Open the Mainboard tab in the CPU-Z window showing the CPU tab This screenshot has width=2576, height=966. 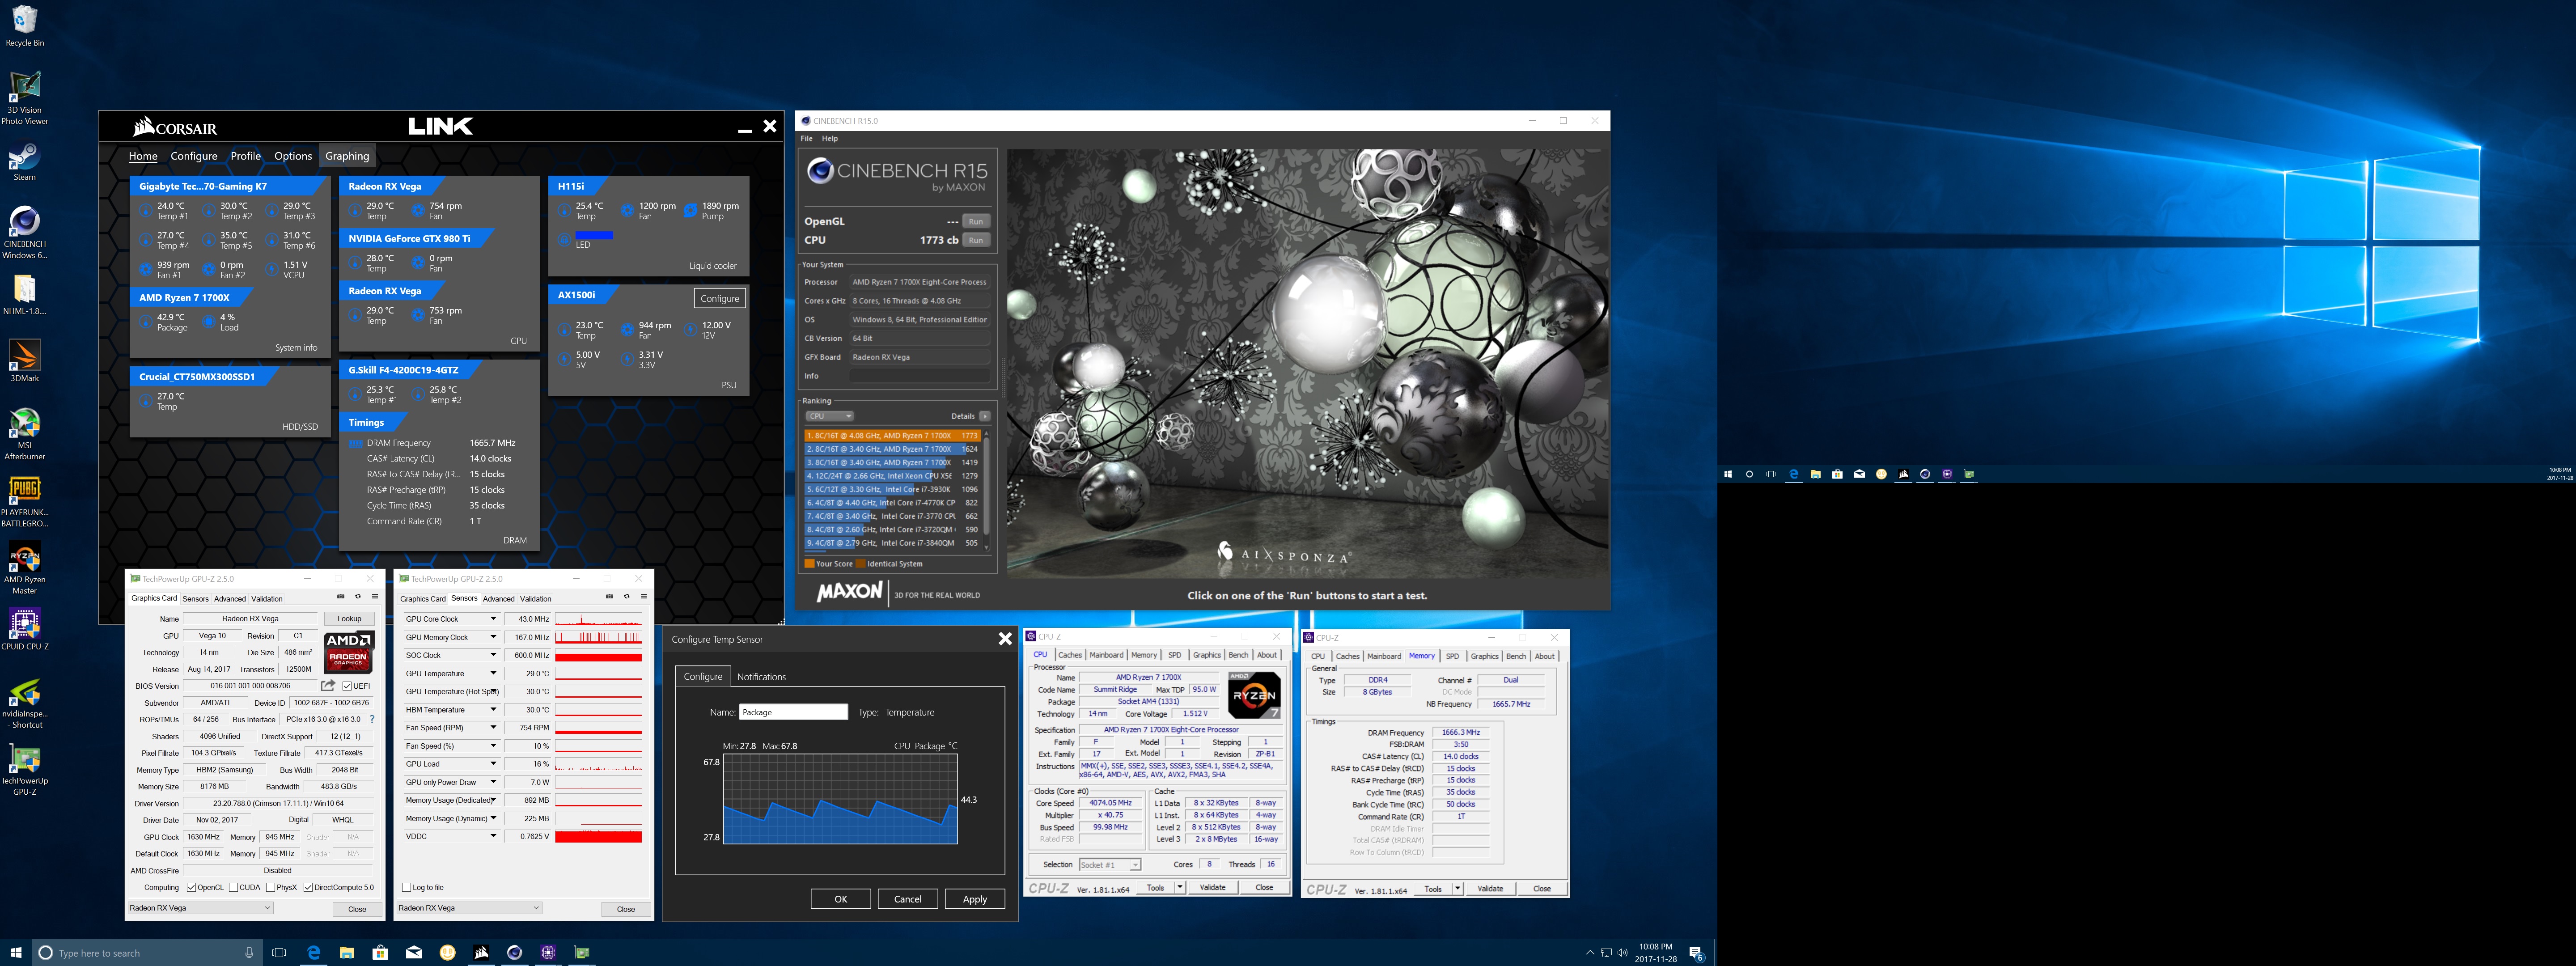(x=1106, y=655)
